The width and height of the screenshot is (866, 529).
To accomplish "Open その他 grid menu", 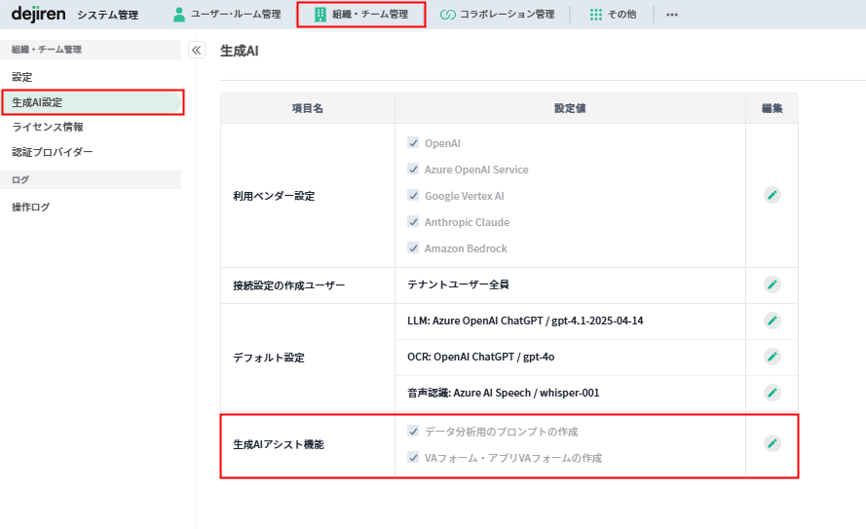I will tap(613, 15).
